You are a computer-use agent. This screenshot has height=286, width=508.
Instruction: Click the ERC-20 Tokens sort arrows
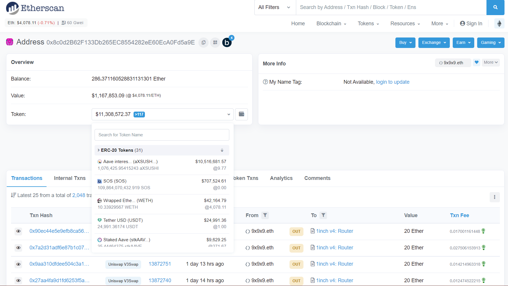pos(222,150)
